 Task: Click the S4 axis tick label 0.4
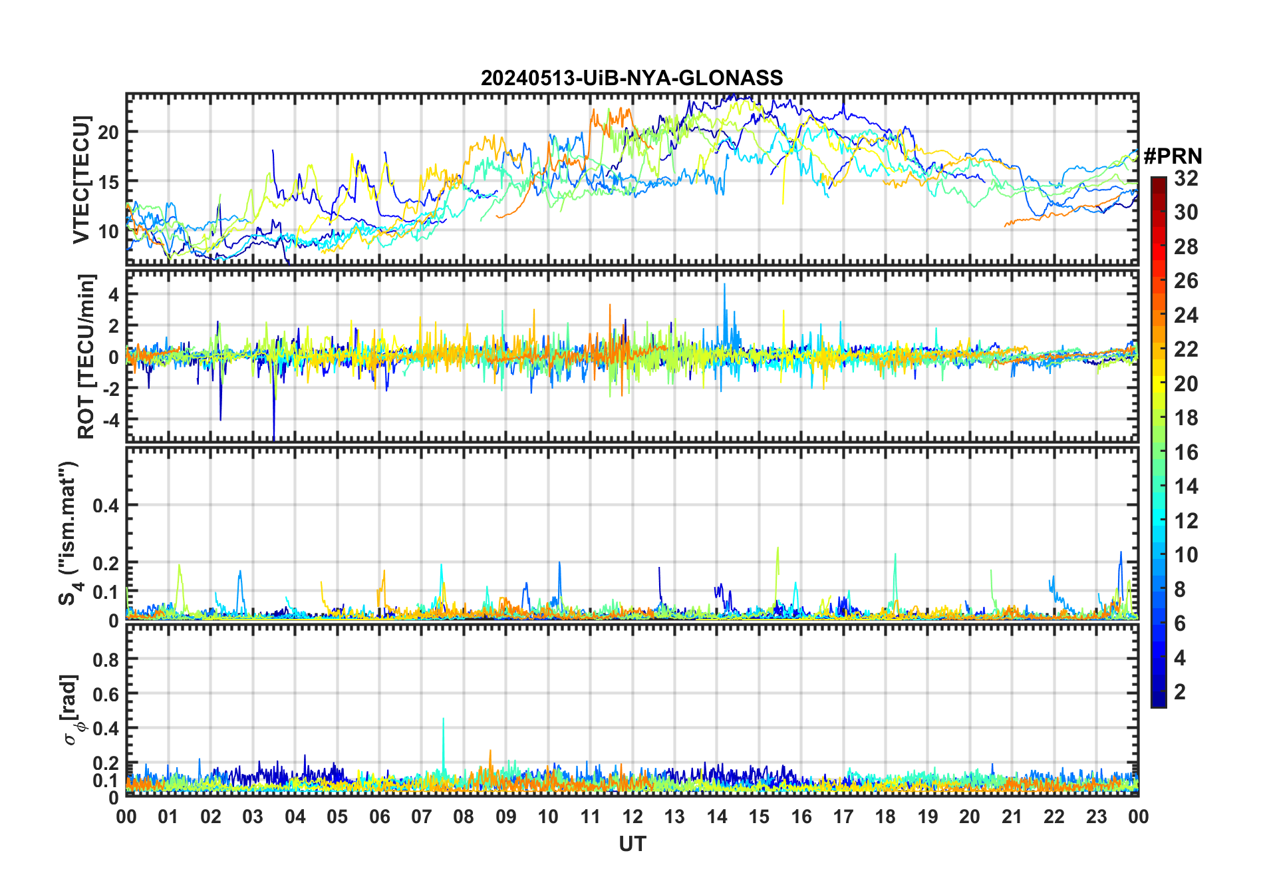pos(106,506)
